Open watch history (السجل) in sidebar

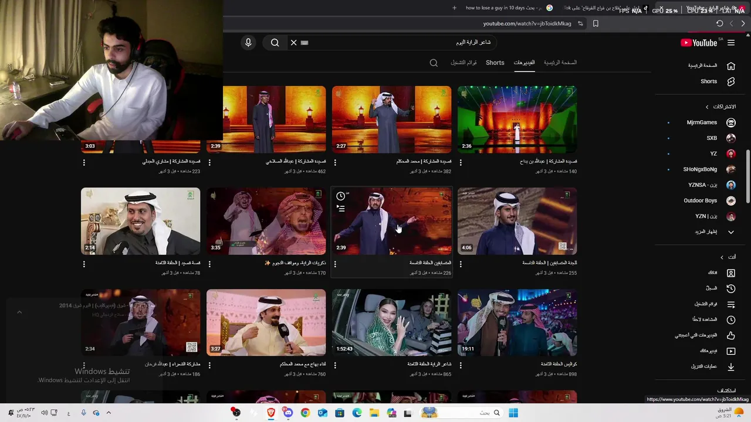(731, 288)
